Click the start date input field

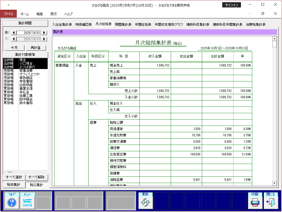pos(29,33)
